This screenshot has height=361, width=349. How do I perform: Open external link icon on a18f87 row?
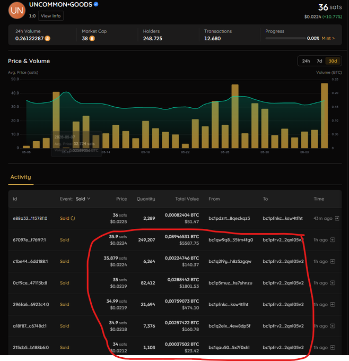[333, 326]
